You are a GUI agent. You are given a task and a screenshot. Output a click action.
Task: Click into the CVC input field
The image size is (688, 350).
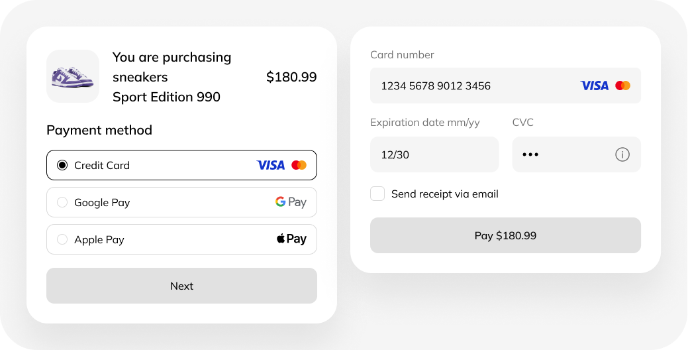click(x=563, y=154)
